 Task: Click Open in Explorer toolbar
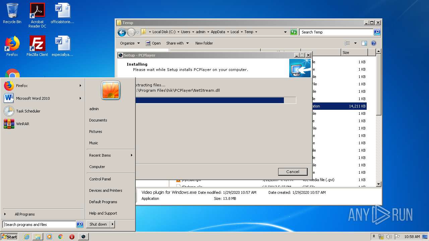tap(153, 43)
